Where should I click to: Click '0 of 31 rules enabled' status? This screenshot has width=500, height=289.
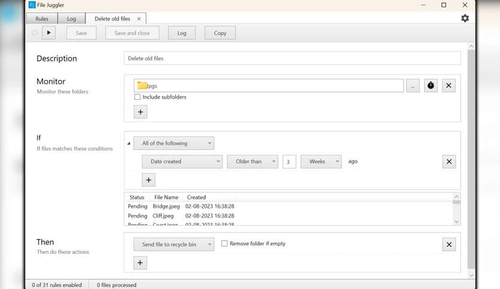(x=57, y=285)
